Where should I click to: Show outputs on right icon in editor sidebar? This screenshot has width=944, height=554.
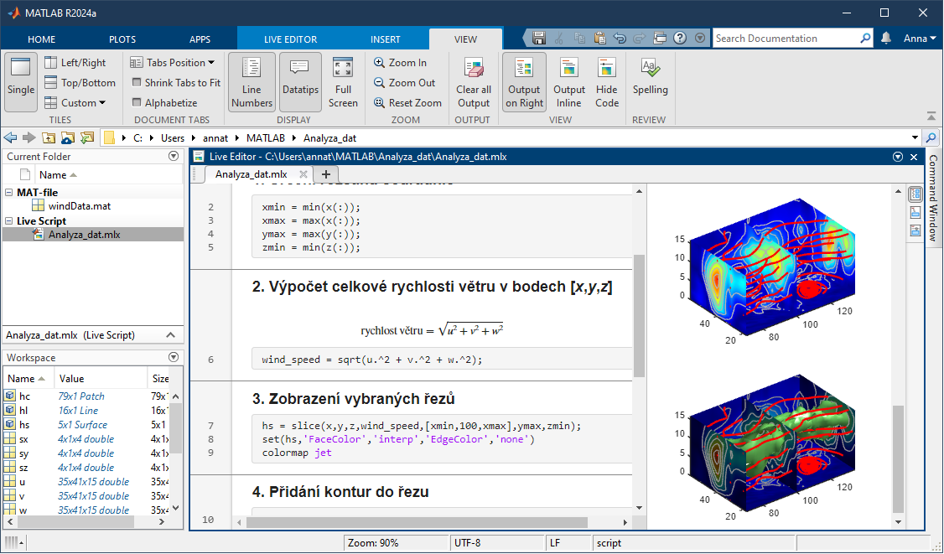click(915, 194)
